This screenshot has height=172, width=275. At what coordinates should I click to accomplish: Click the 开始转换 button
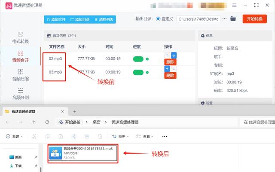click(255, 19)
